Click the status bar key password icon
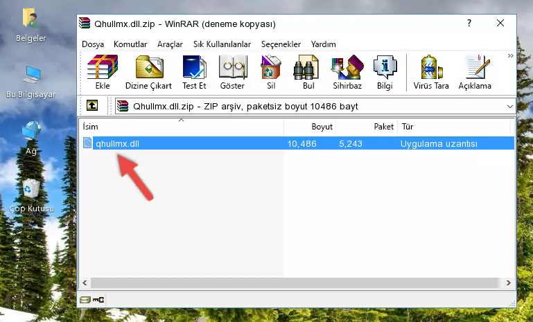The height and width of the screenshot is (322, 533). click(98, 300)
